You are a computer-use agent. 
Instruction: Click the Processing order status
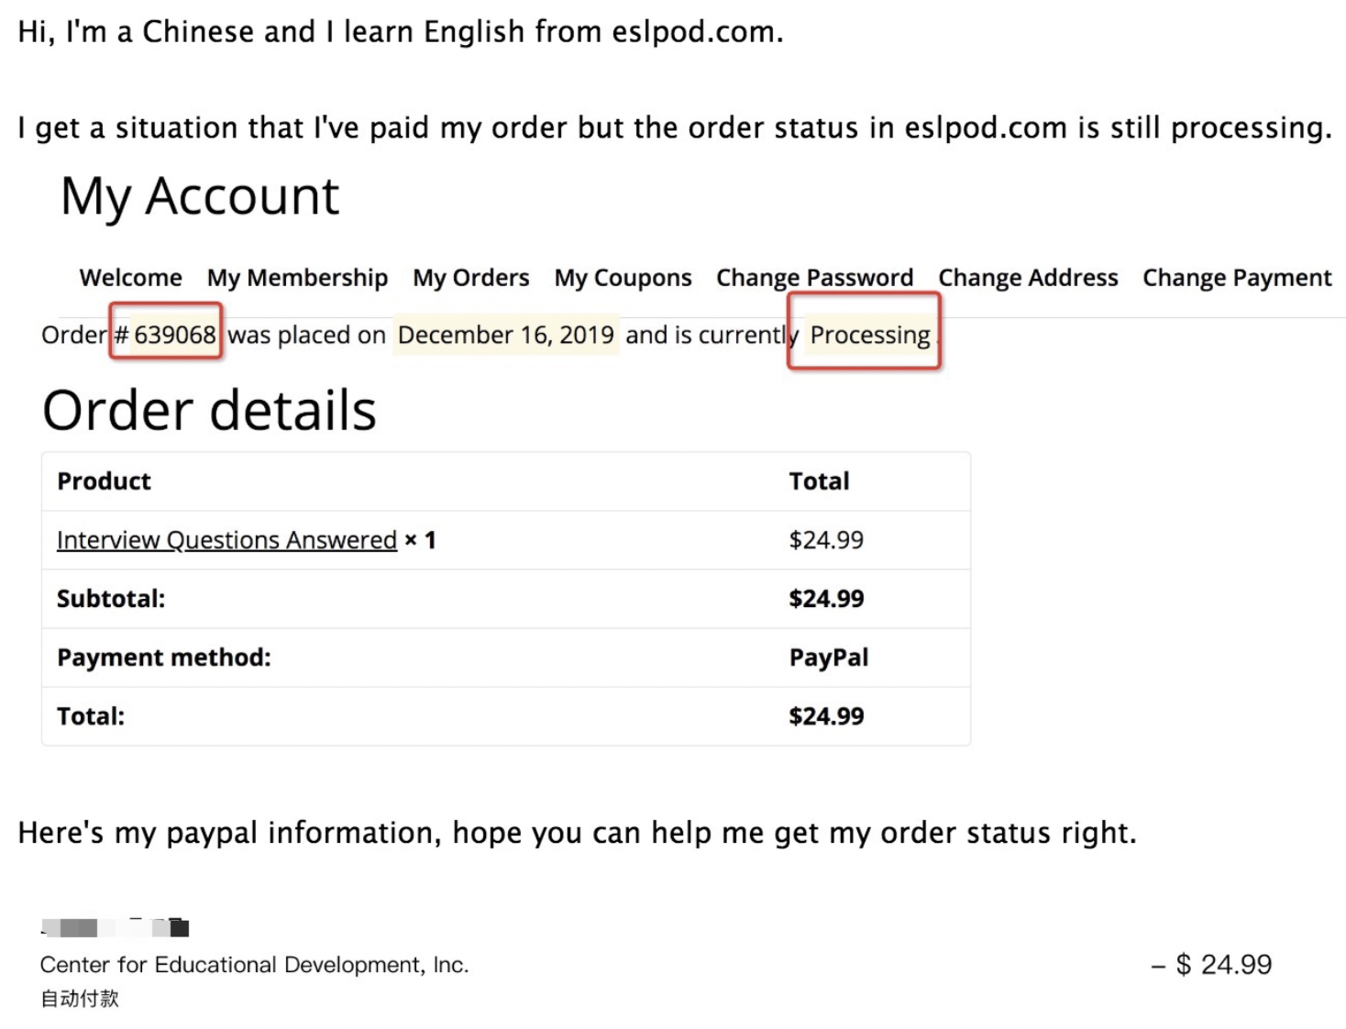click(870, 335)
